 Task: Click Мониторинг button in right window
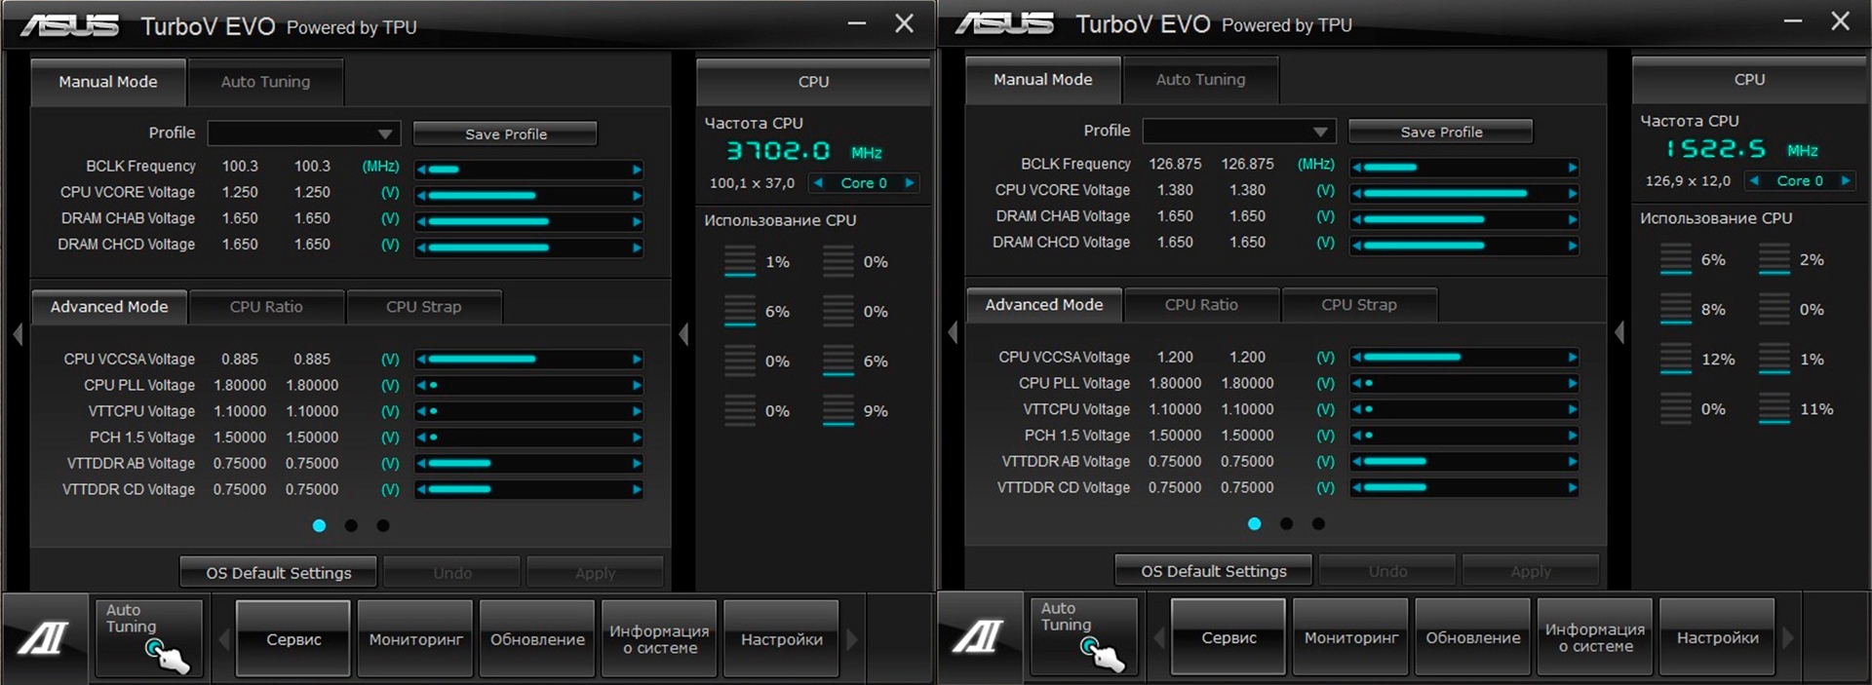click(x=1351, y=637)
